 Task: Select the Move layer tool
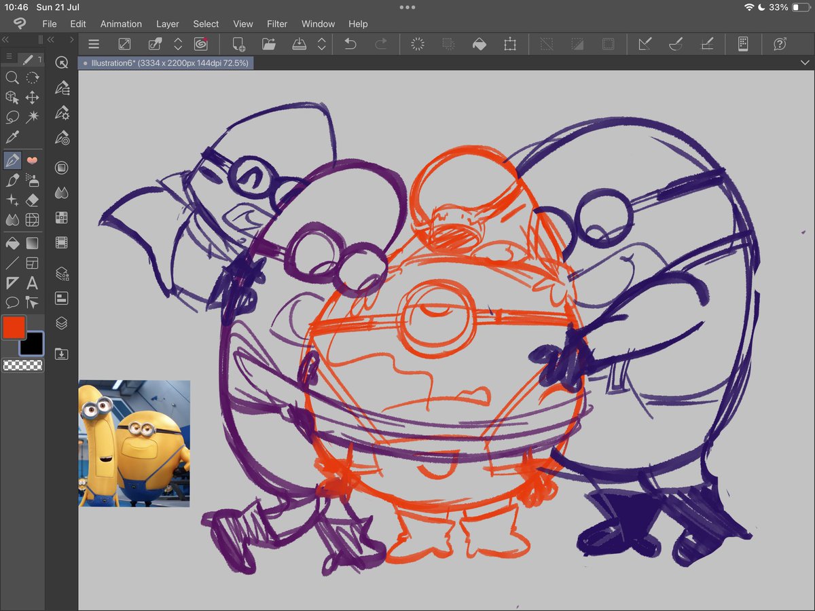pos(32,98)
